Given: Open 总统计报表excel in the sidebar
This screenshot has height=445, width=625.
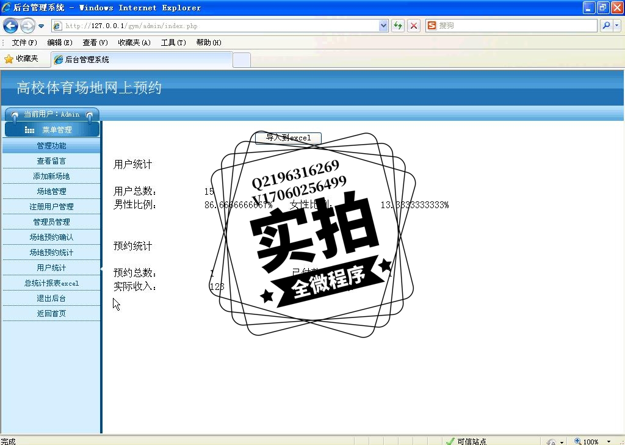Looking at the screenshot, I should coord(51,283).
